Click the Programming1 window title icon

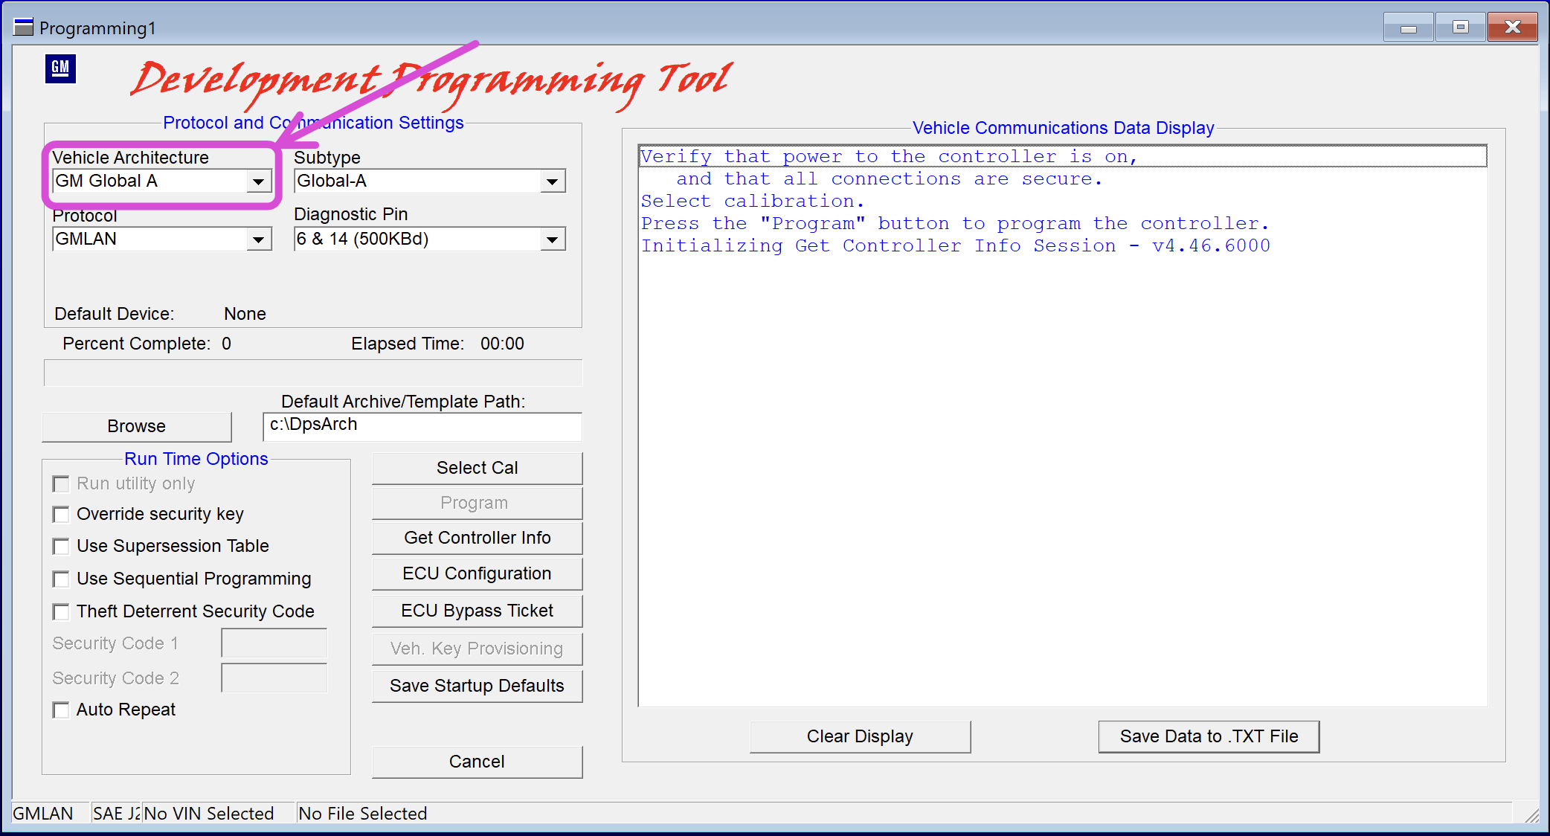[24, 28]
